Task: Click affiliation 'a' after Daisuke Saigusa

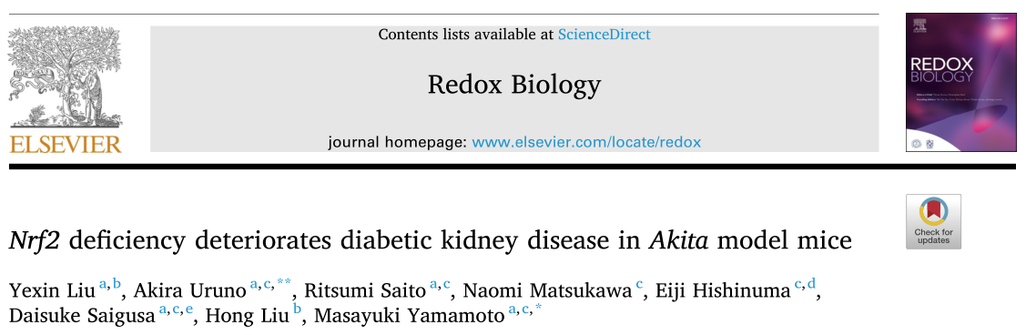Action: [x=163, y=310]
